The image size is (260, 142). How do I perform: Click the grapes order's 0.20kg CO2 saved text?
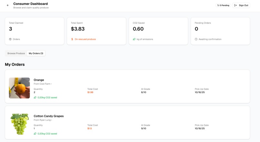pyautogui.click(x=47, y=134)
